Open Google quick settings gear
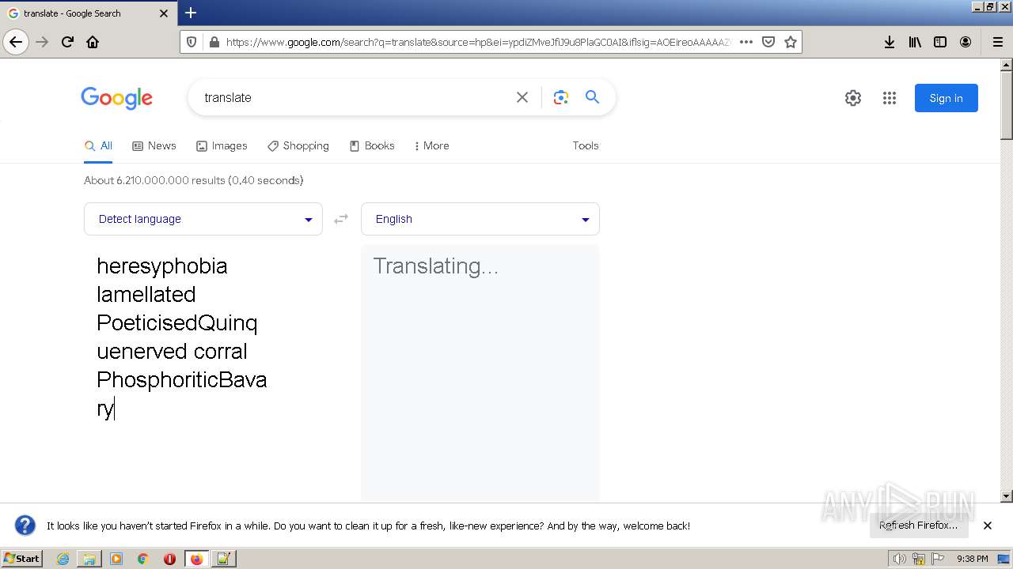Image resolution: width=1013 pixels, height=569 pixels. pos(852,98)
